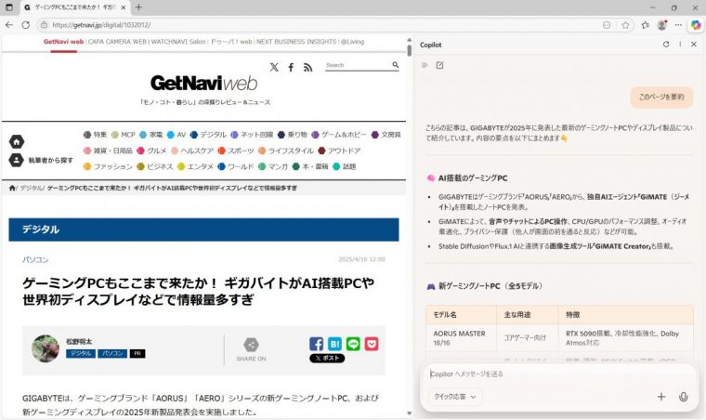
Task: Open the RSS feed icon
Action: (308, 67)
